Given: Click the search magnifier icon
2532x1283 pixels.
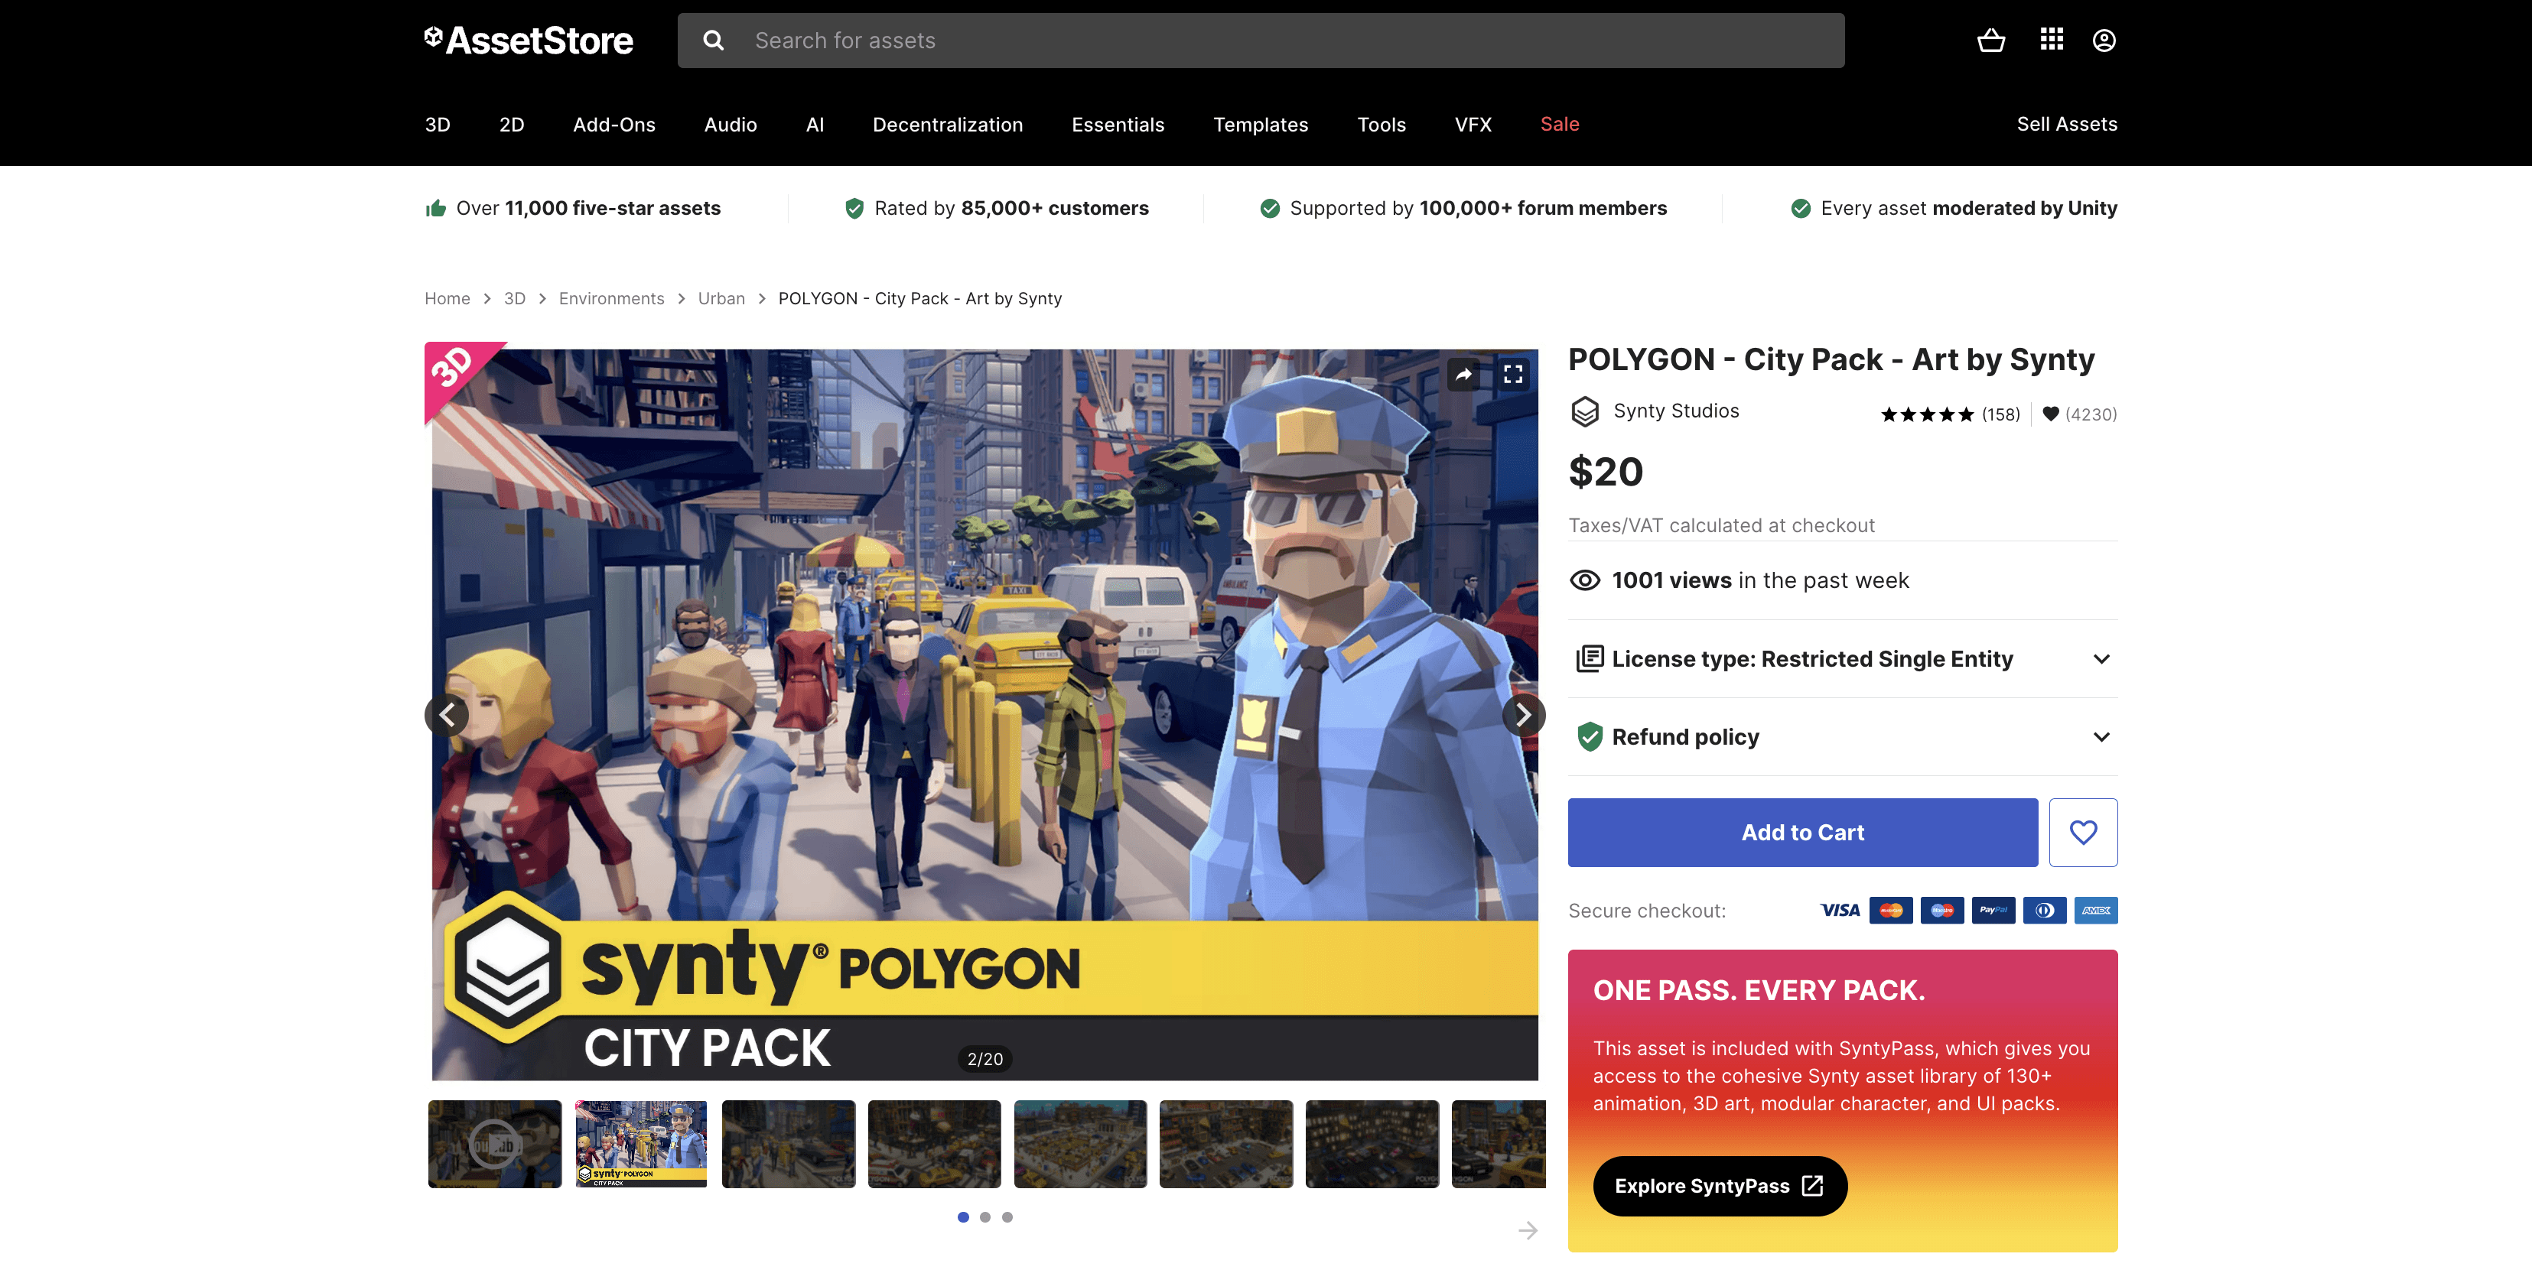Looking at the screenshot, I should pyautogui.click(x=714, y=41).
